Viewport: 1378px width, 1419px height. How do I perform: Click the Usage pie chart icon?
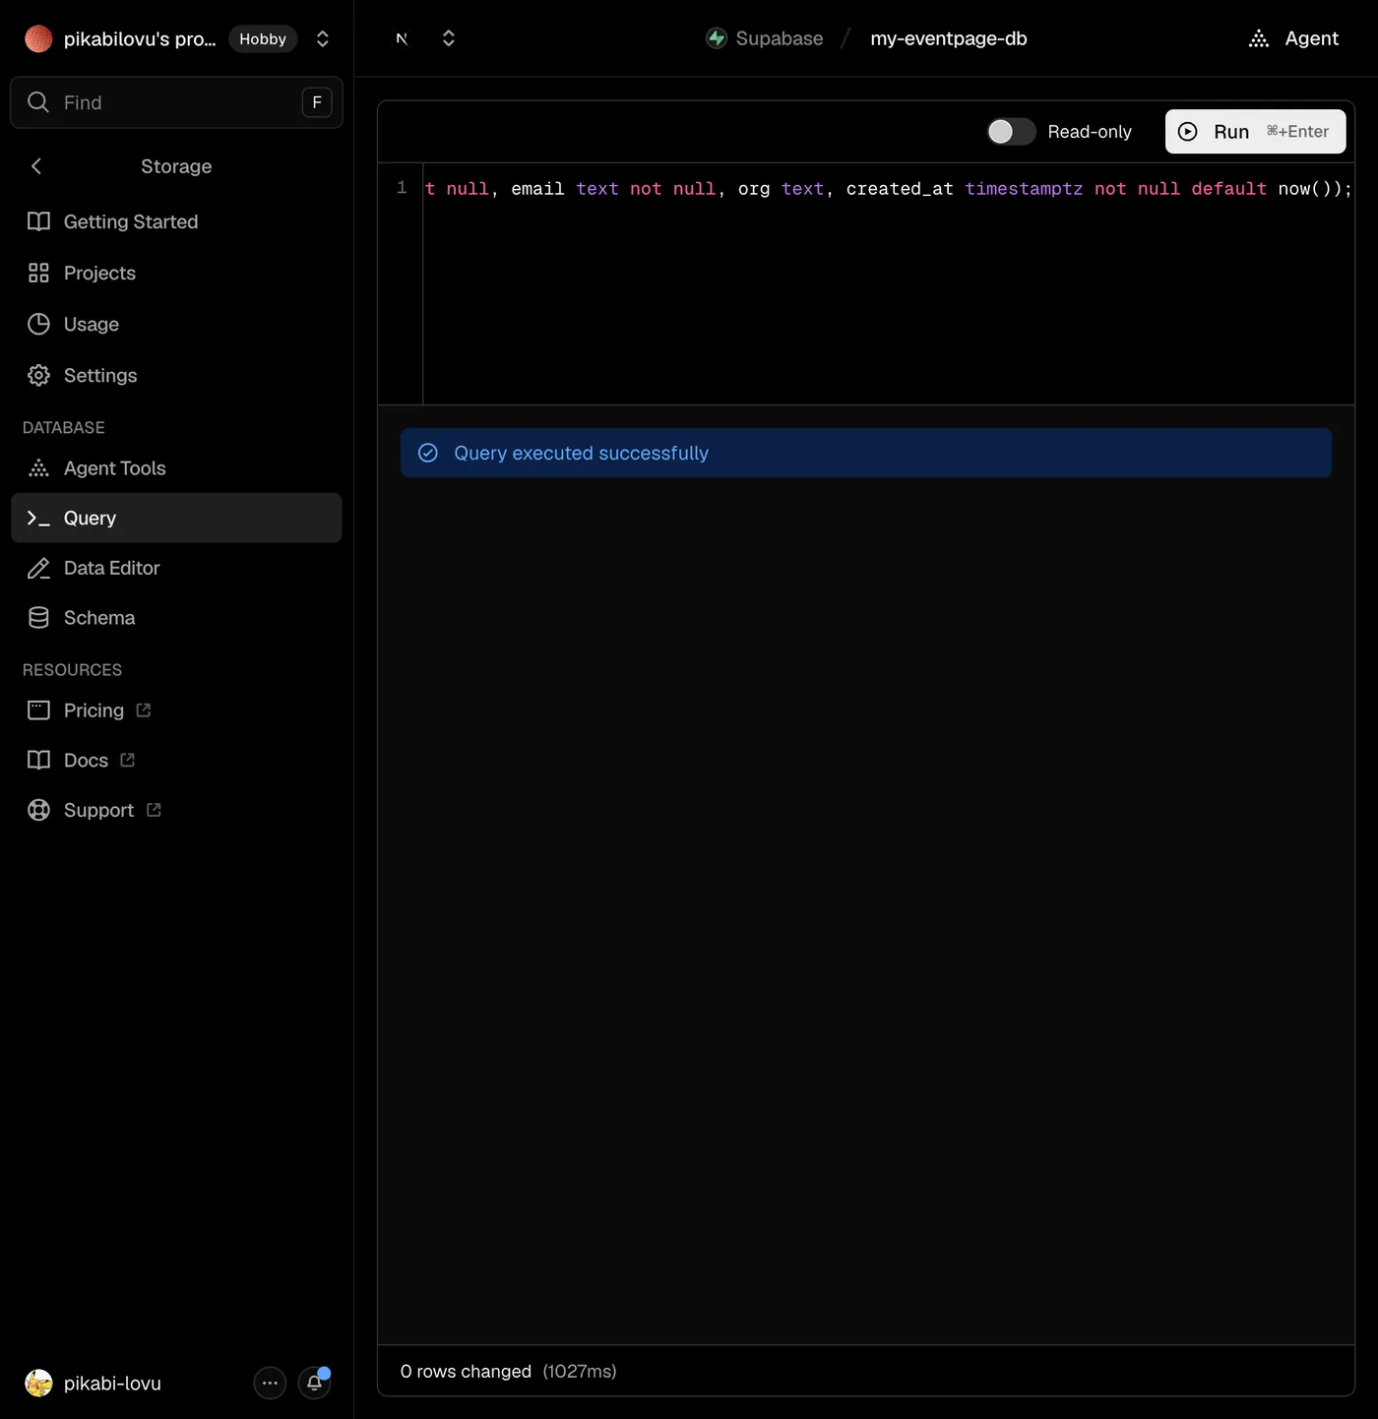(x=38, y=324)
